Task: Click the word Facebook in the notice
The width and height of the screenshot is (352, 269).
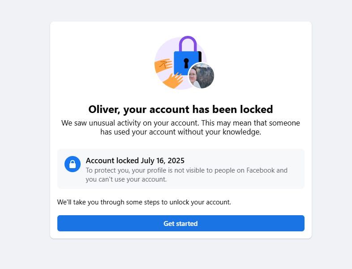Action: tap(261, 170)
